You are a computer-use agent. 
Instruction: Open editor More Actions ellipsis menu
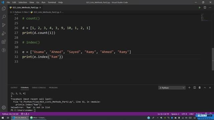click(210, 7)
